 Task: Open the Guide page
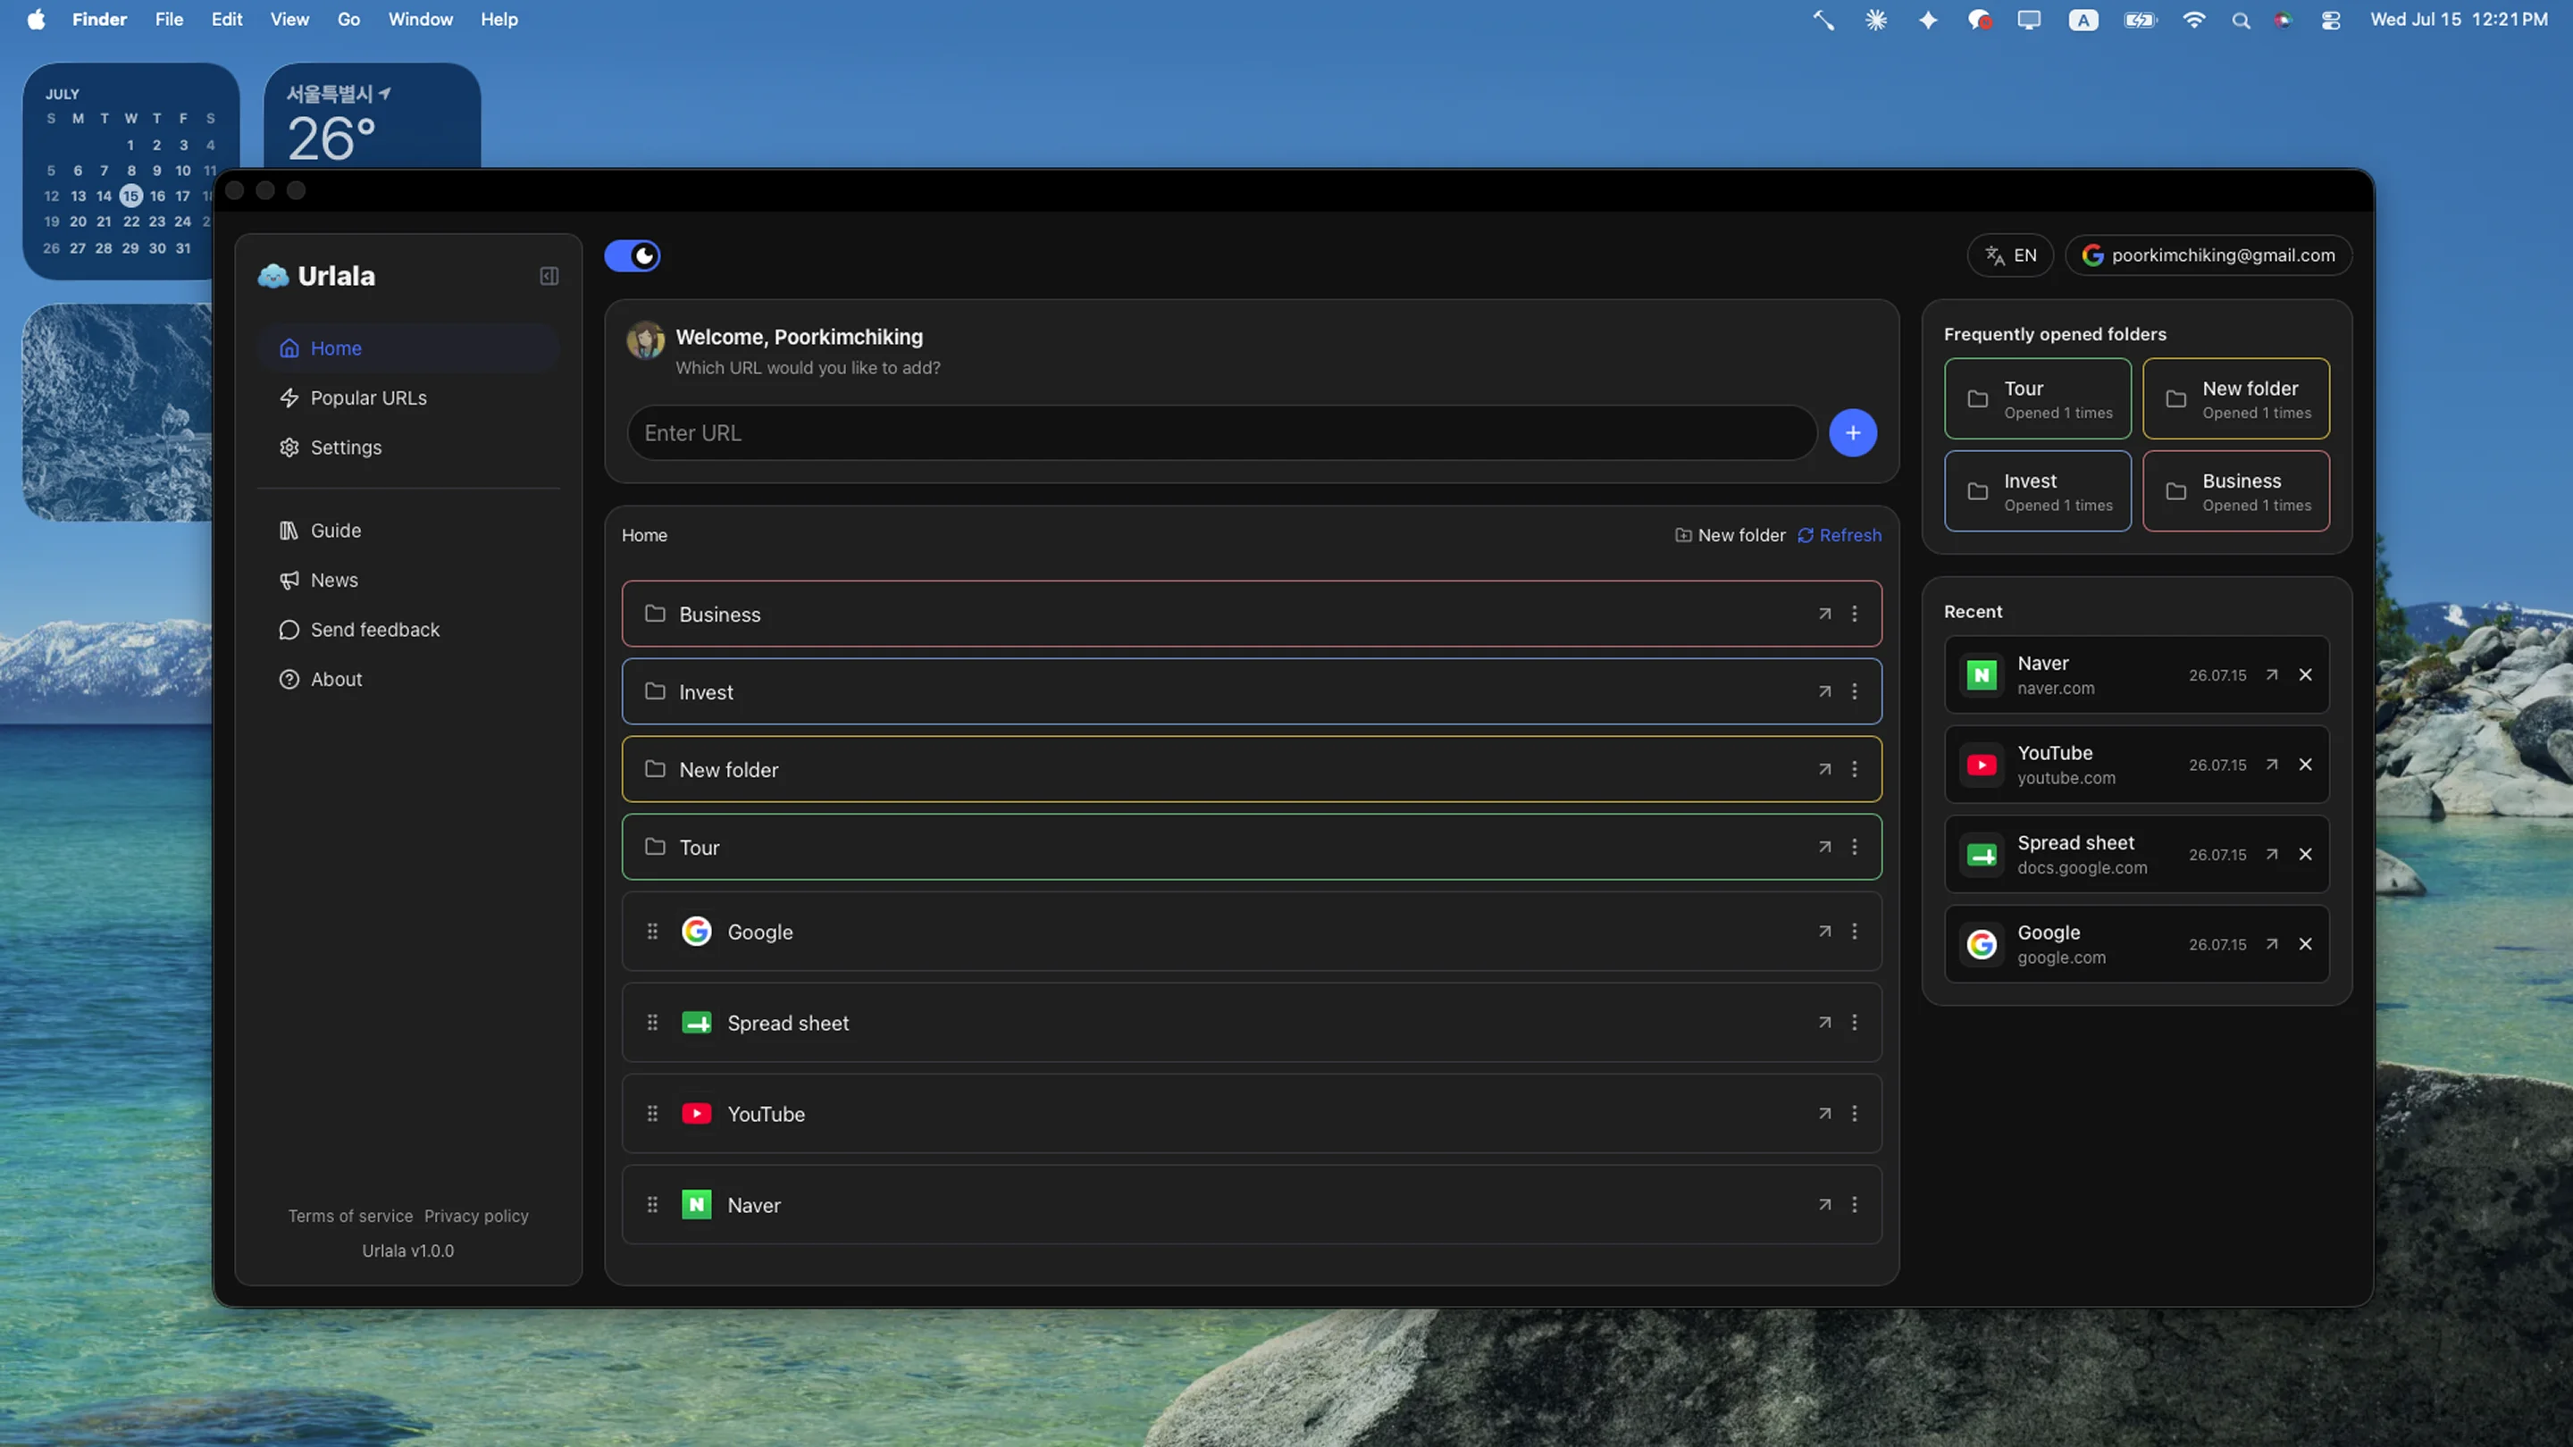click(x=407, y=531)
